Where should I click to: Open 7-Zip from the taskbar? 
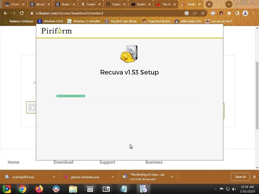[x=106, y=189]
